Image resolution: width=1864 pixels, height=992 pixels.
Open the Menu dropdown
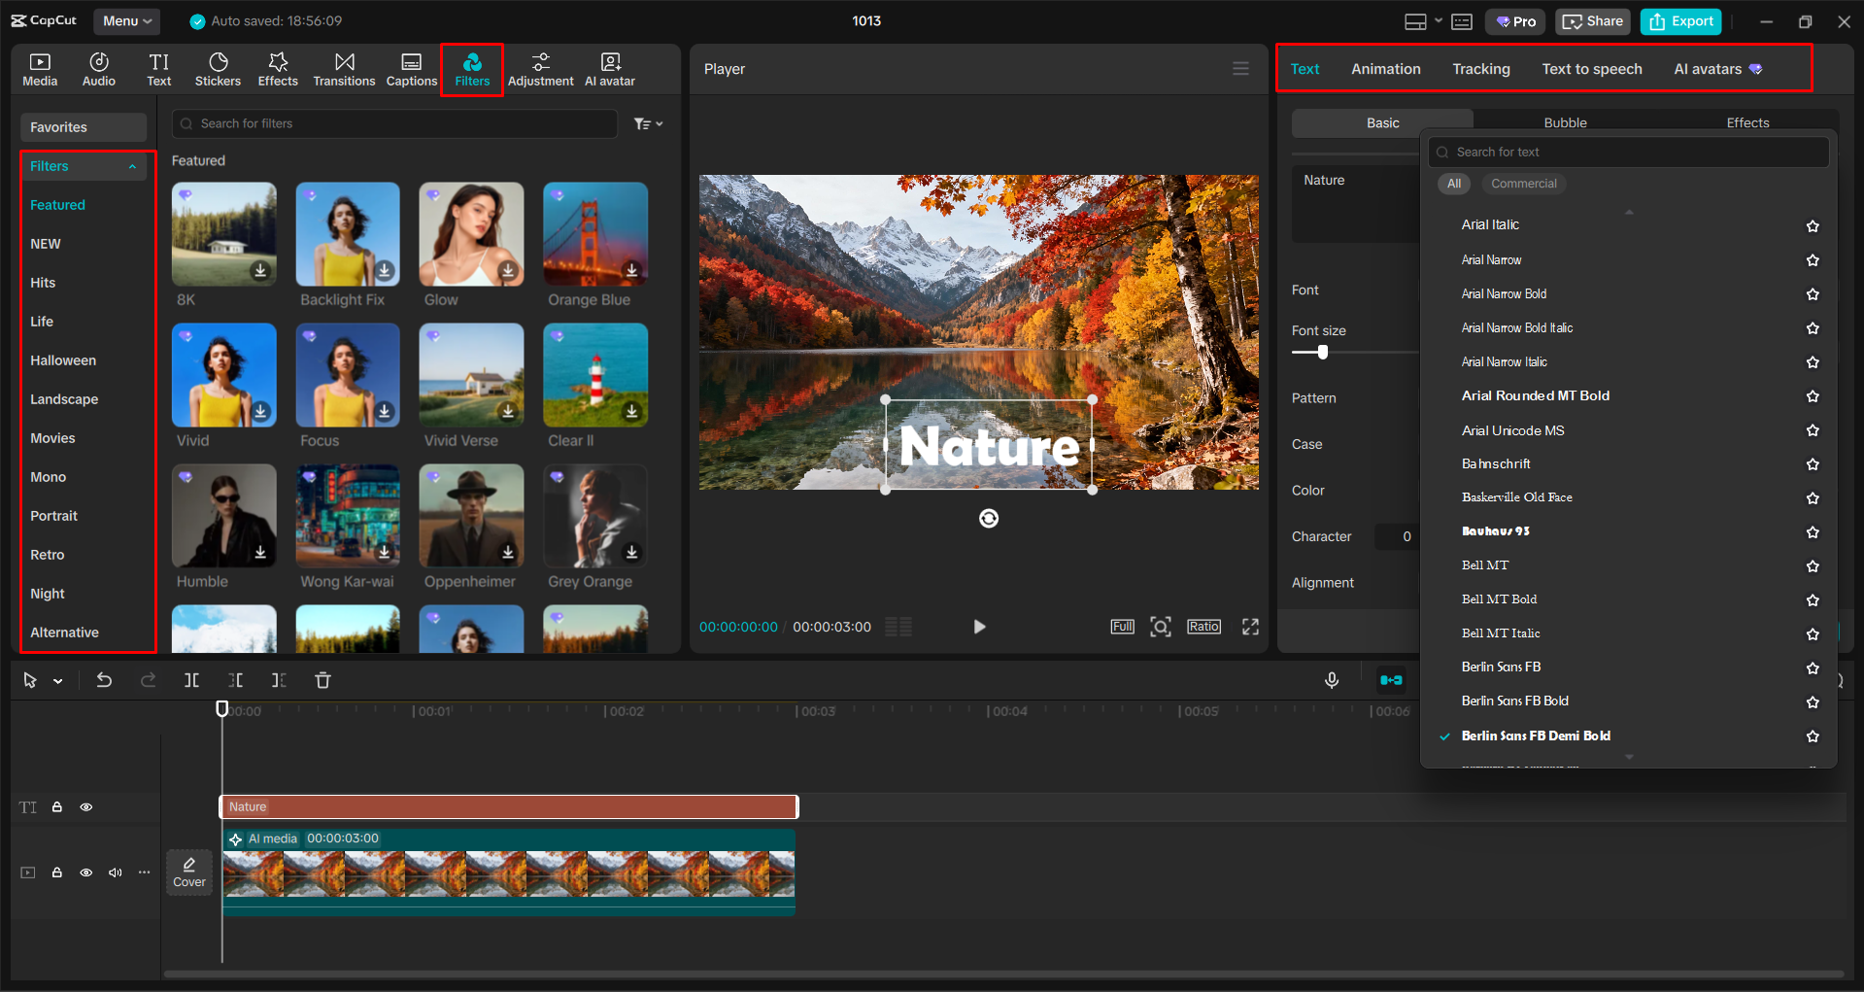[x=126, y=20]
